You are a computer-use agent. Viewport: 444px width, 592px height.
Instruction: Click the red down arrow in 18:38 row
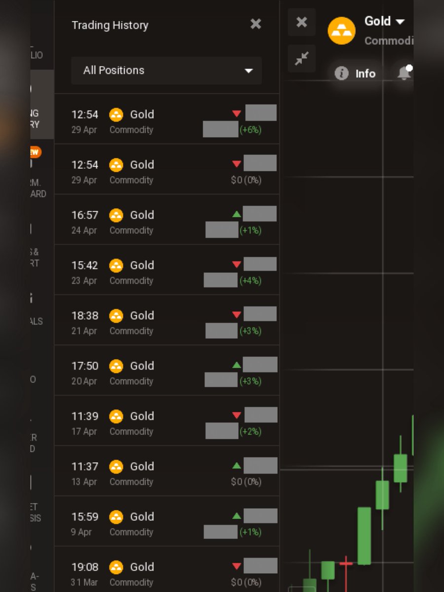236,315
